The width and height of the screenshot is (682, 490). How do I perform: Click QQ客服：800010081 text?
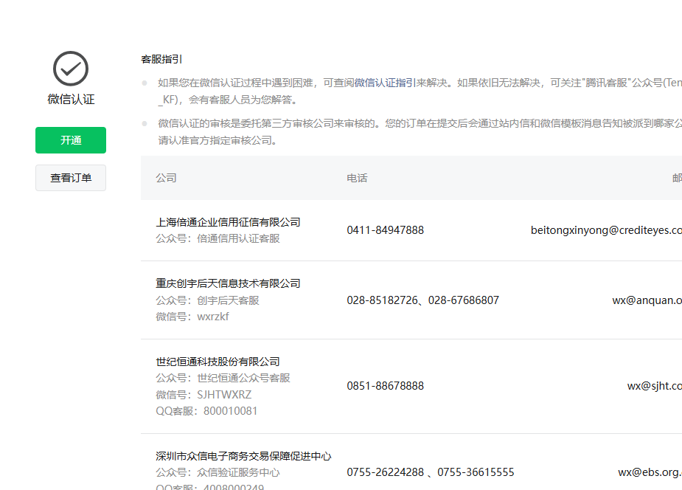[206, 411]
